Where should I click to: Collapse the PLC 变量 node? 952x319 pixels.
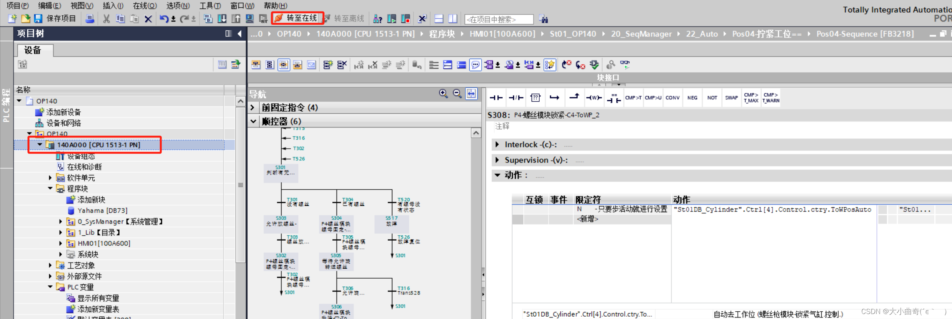coord(50,287)
